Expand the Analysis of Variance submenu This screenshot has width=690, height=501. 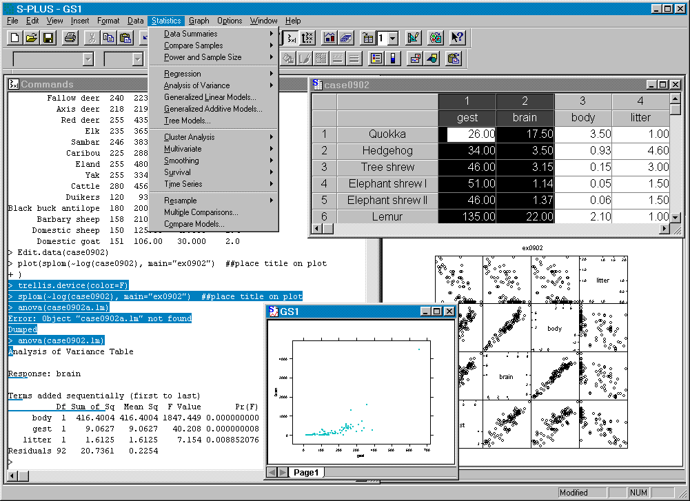pyautogui.click(x=214, y=85)
